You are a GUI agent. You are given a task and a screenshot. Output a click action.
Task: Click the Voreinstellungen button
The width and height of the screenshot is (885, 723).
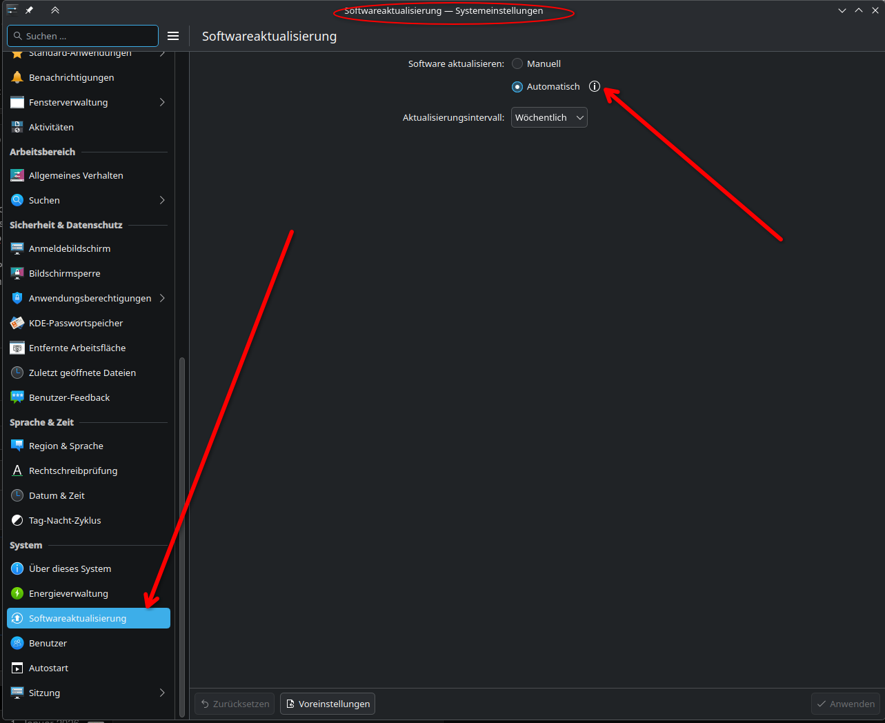(x=328, y=704)
